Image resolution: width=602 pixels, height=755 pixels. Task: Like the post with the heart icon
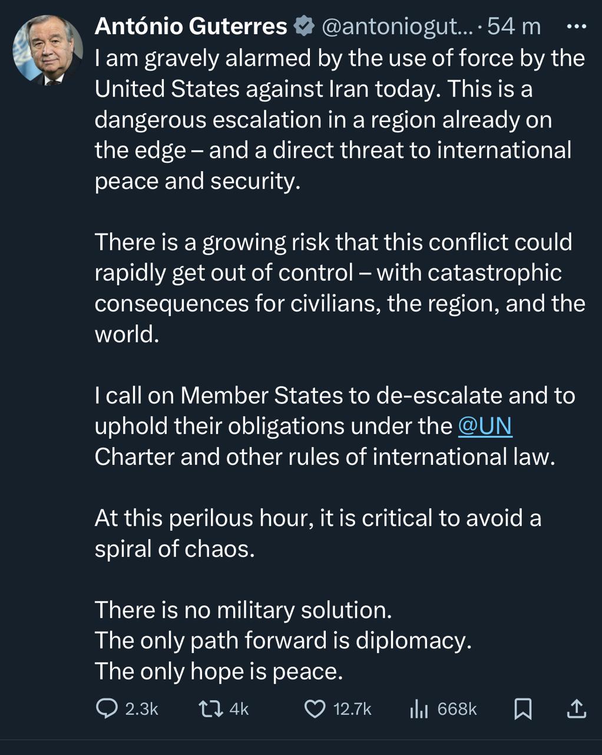click(315, 708)
